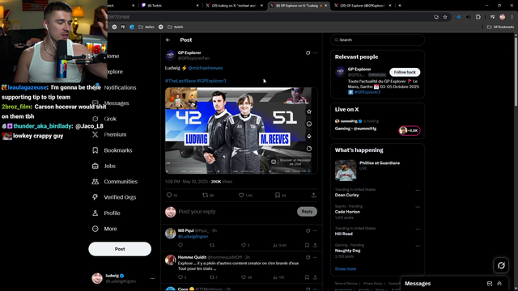
Task: Open more options for Naughty Dog trend
Action: pos(418,246)
